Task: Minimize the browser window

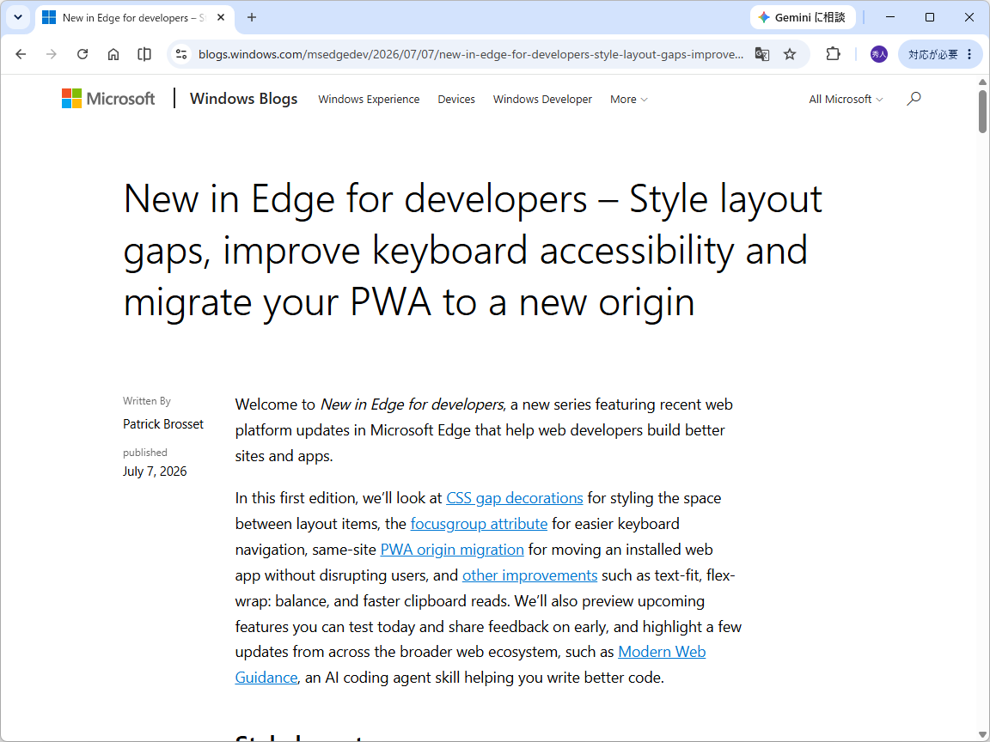Action: [x=890, y=18]
